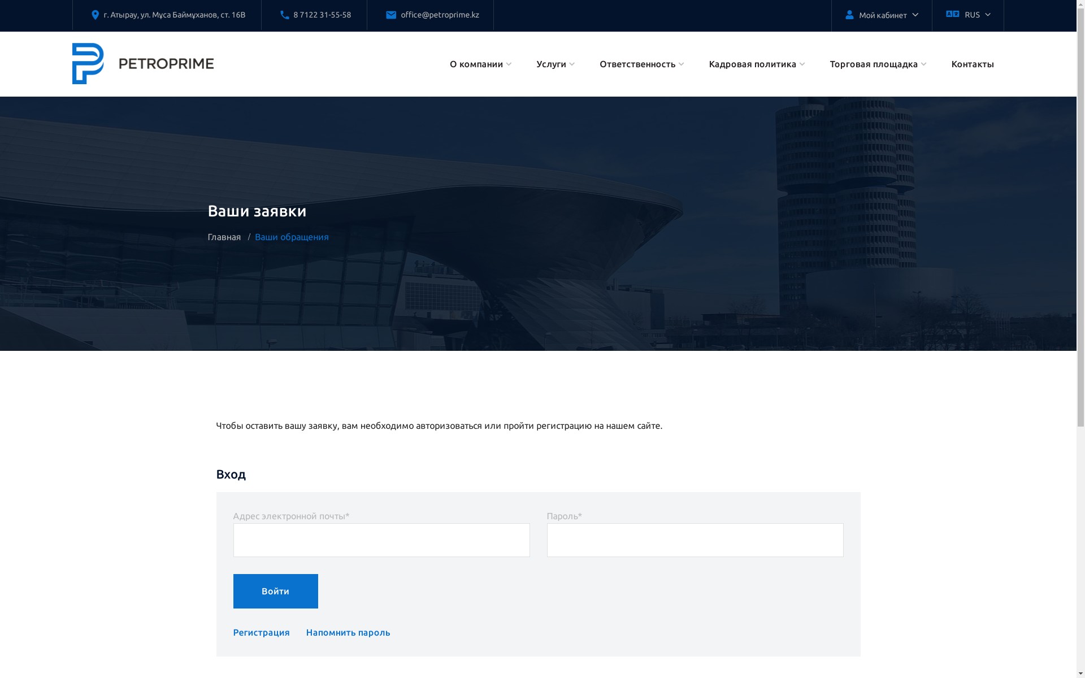
Task: Open the Торговая площадка menu
Action: point(873,64)
